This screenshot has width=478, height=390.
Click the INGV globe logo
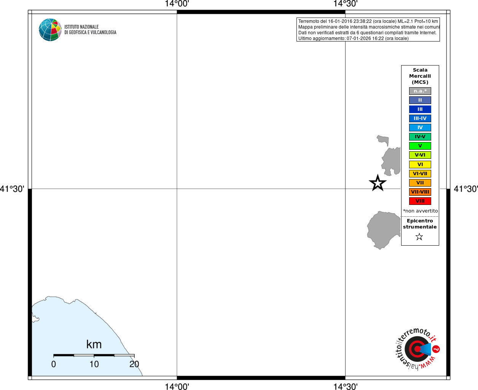[x=50, y=30]
